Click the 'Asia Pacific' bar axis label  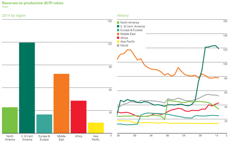click(x=96, y=138)
